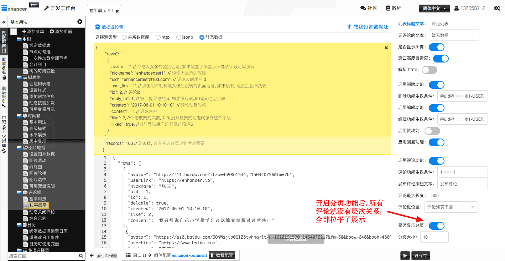The width and height of the screenshot is (505, 261).
Task: Click the 添加页面 plus icon
Action: click(52, 32)
